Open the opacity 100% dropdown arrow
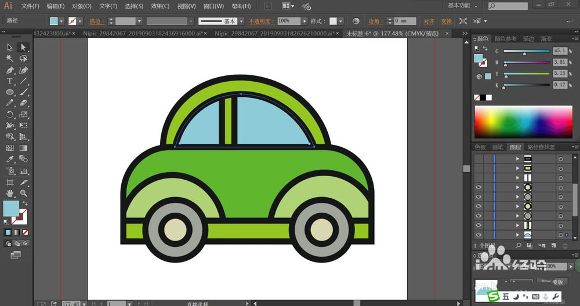 tap(305, 21)
